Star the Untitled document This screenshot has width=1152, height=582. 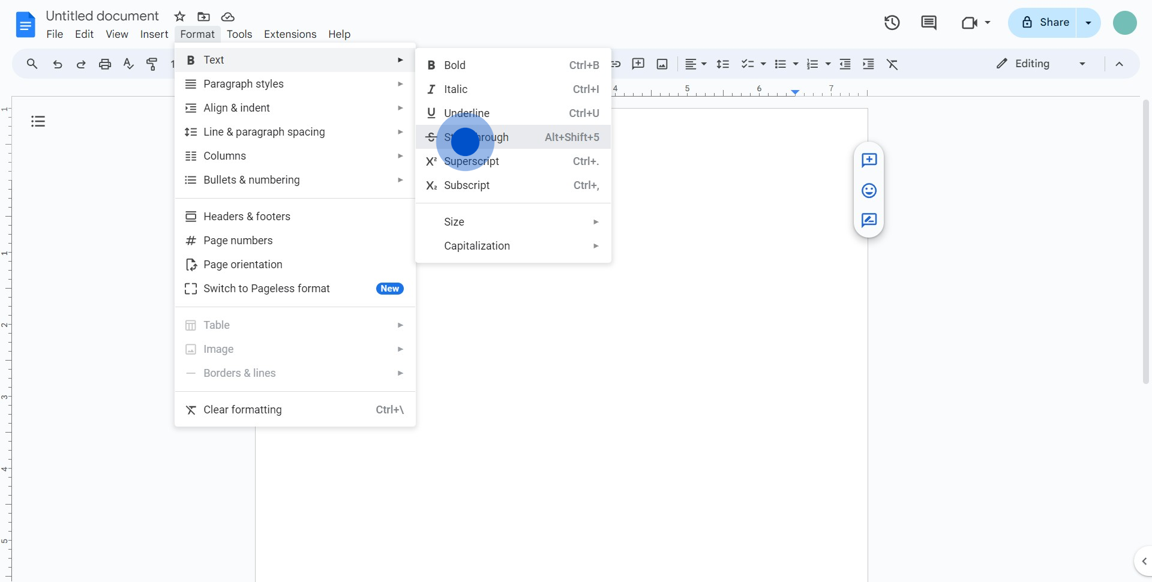(x=179, y=17)
